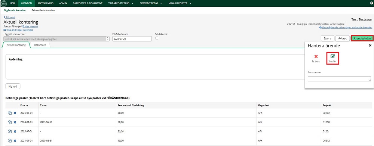Open the Ärenden menu item
Viewport: 374px width, 146px height.
(x=26, y=3)
